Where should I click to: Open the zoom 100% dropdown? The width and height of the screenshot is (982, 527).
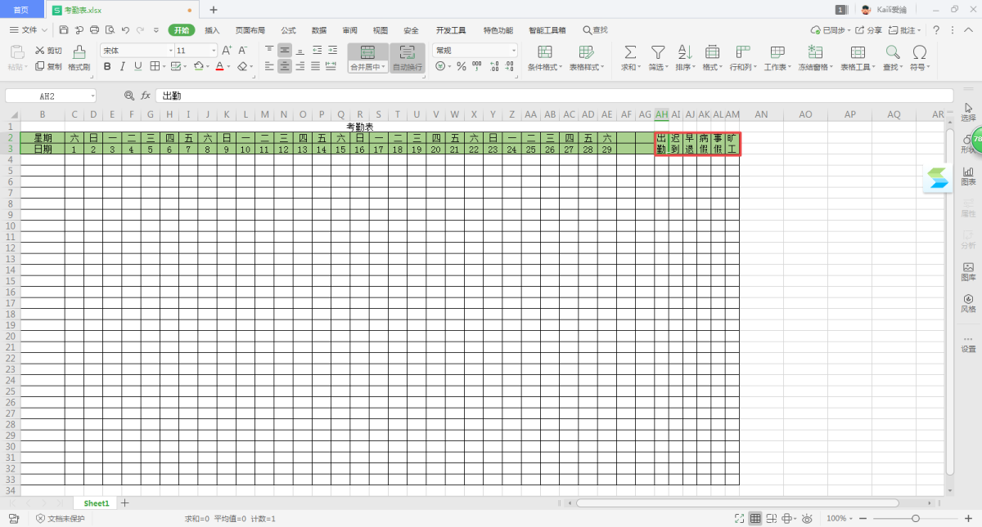pyautogui.click(x=839, y=519)
